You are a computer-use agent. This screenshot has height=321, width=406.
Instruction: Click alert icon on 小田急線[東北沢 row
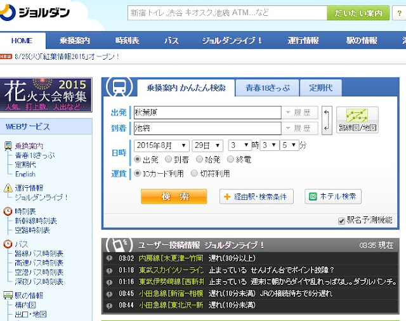tap(109, 306)
